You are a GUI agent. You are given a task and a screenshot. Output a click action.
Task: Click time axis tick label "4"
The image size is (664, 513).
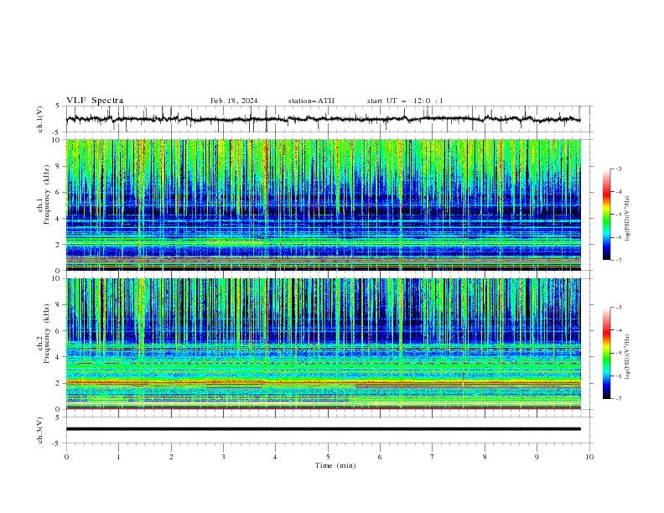(275, 457)
